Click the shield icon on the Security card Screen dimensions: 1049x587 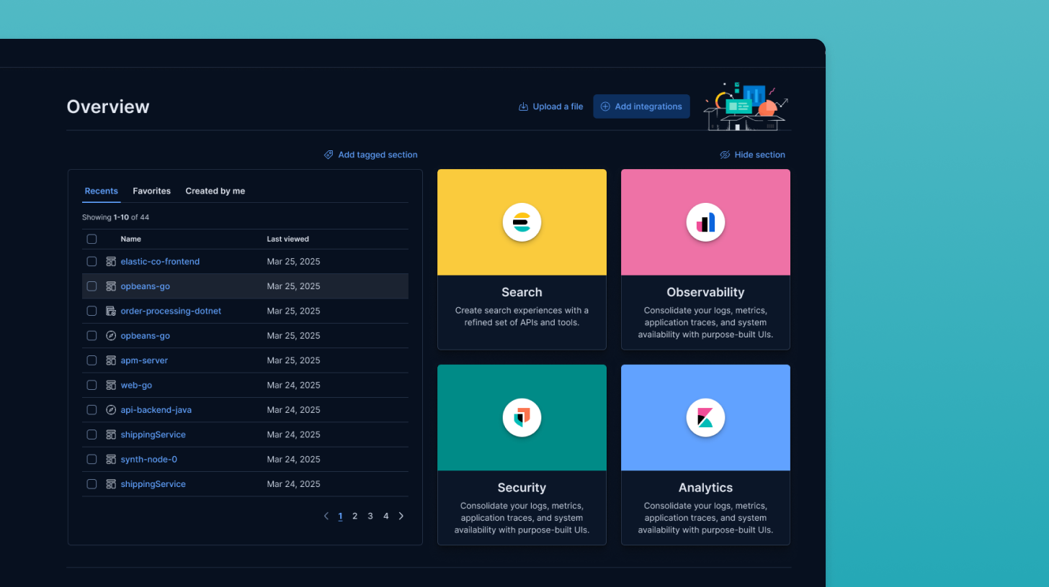521,417
